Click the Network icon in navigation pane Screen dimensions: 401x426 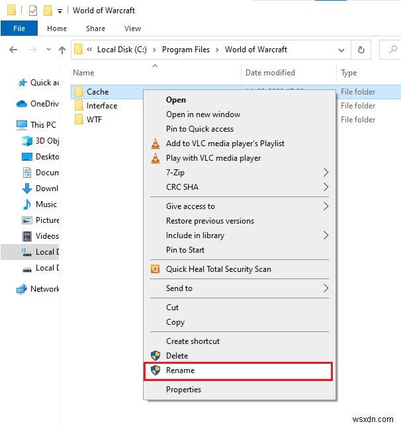(21, 289)
